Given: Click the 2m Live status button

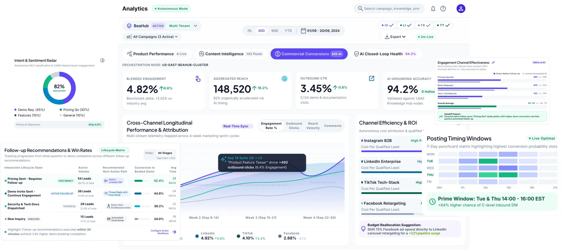Looking at the screenshot, I should (x=426, y=37).
